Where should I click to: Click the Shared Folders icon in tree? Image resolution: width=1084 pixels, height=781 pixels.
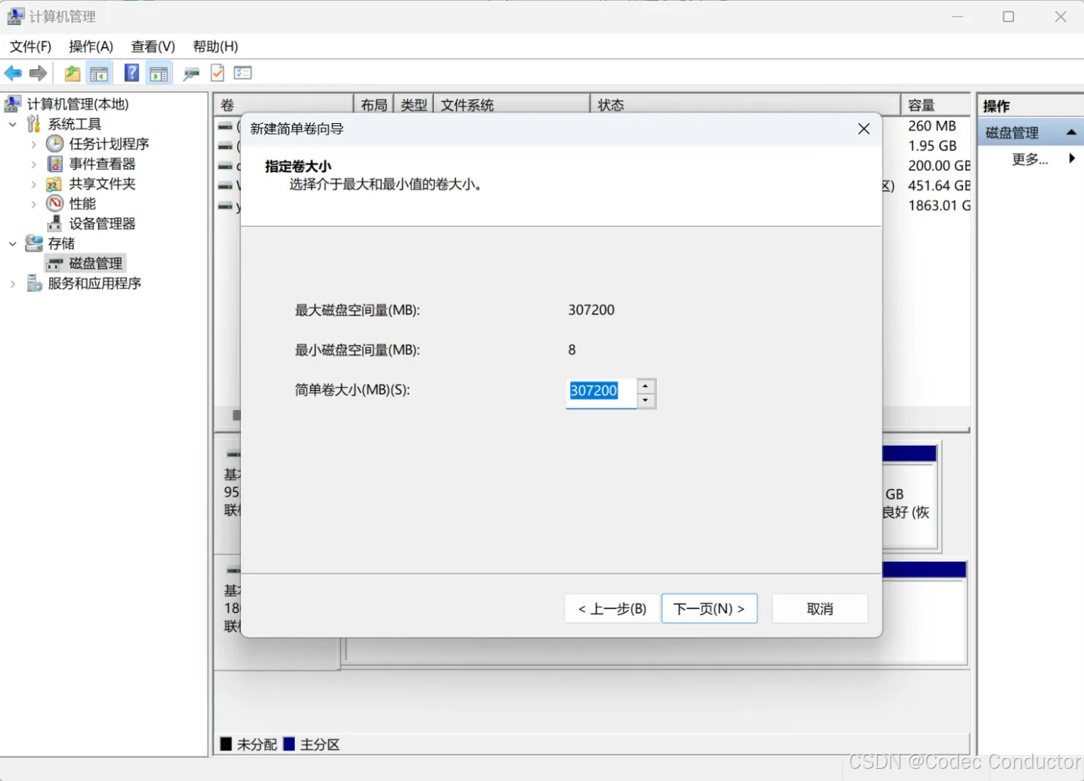point(54,184)
